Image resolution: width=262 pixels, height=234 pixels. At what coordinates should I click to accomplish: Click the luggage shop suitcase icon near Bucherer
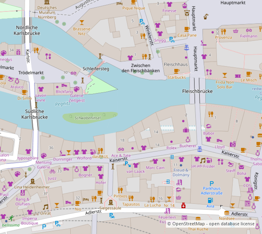186,130
